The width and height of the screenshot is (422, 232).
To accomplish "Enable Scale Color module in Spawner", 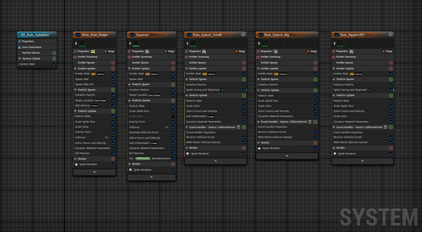I will click(x=173, y=116).
